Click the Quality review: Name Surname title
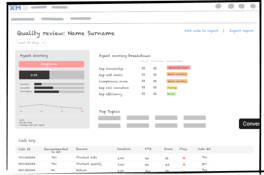 point(65,33)
